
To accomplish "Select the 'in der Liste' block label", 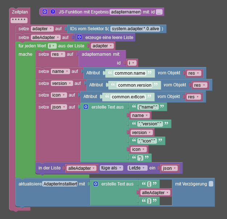I will (49, 168).
